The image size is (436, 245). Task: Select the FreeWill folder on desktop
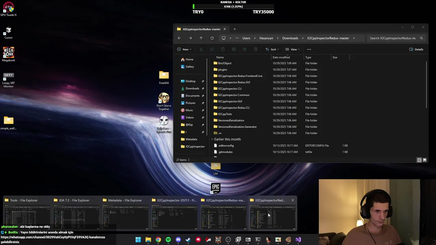pos(164,78)
